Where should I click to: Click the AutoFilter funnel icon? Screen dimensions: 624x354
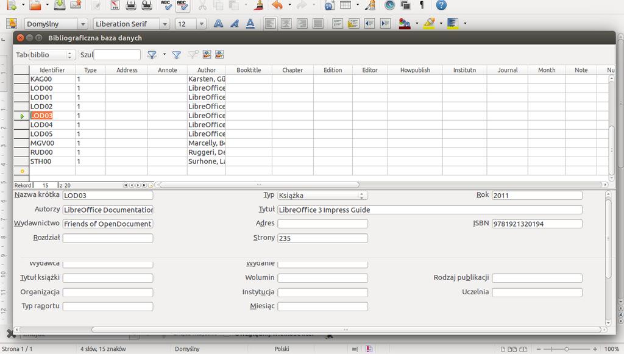(x=152, y=55)
